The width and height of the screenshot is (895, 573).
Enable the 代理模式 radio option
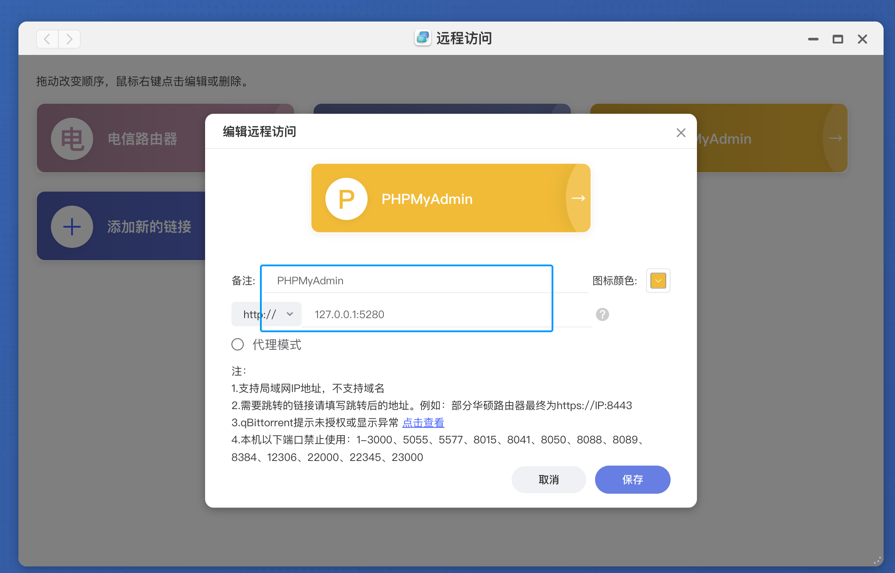(238, 345)
